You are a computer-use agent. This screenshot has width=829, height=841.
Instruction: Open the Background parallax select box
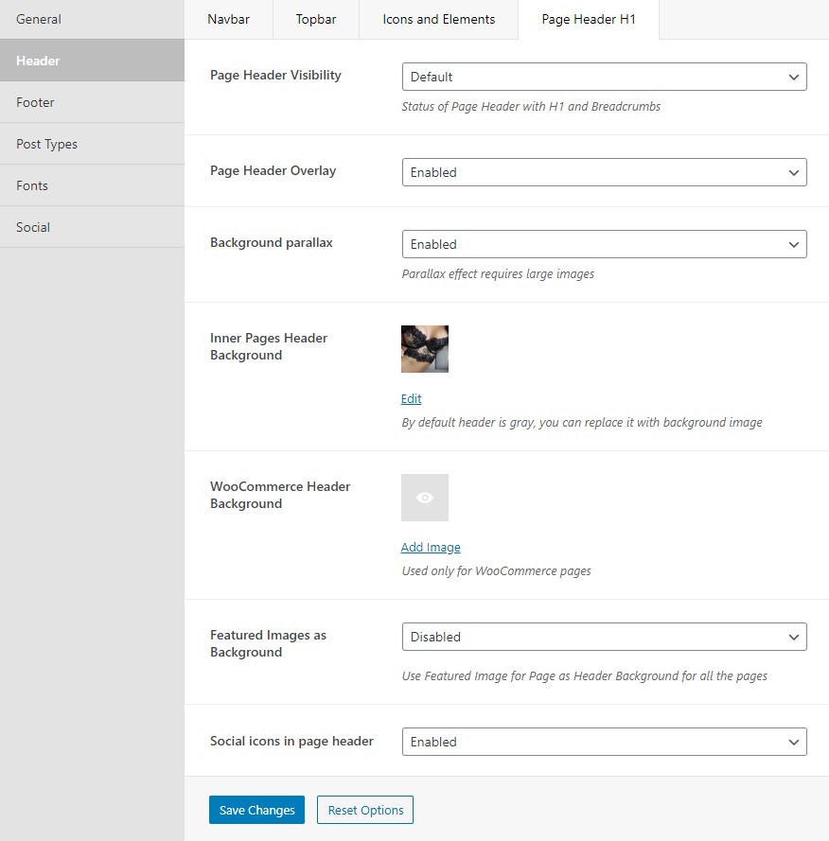pos(604,244)
